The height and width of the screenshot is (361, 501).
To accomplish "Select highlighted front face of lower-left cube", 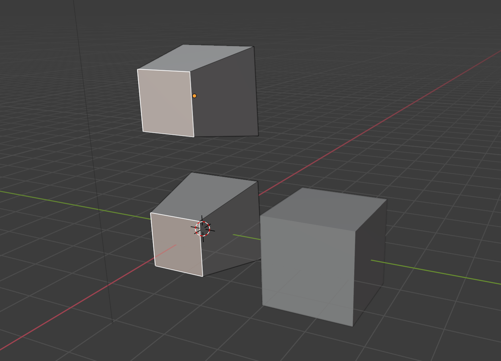I will 177,244.
